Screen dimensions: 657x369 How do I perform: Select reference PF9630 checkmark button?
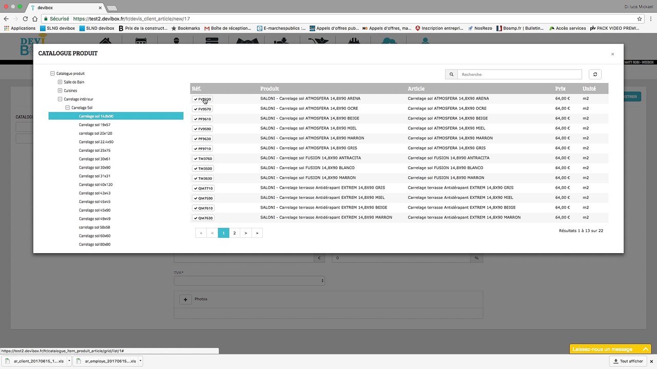[x=203, y=139]
